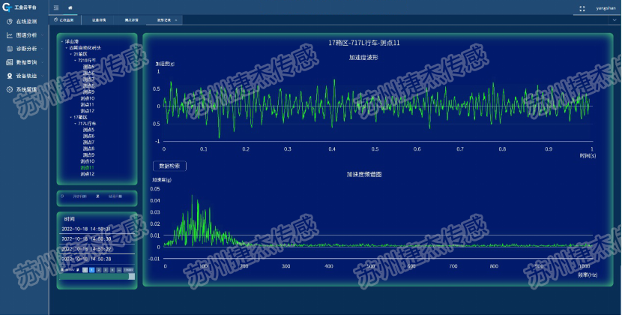622x318 pixels.
Task: Open the 系统管理 sidebar menu
Action: [25, 89]
